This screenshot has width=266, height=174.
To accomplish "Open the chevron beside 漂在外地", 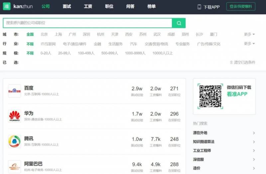I will 254,133.
